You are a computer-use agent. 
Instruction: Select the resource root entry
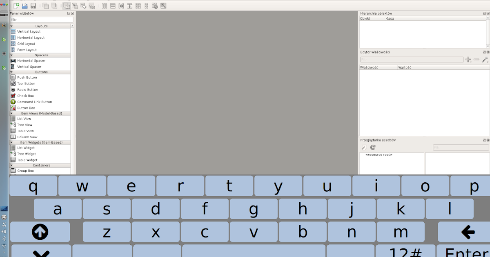point(379,154)
